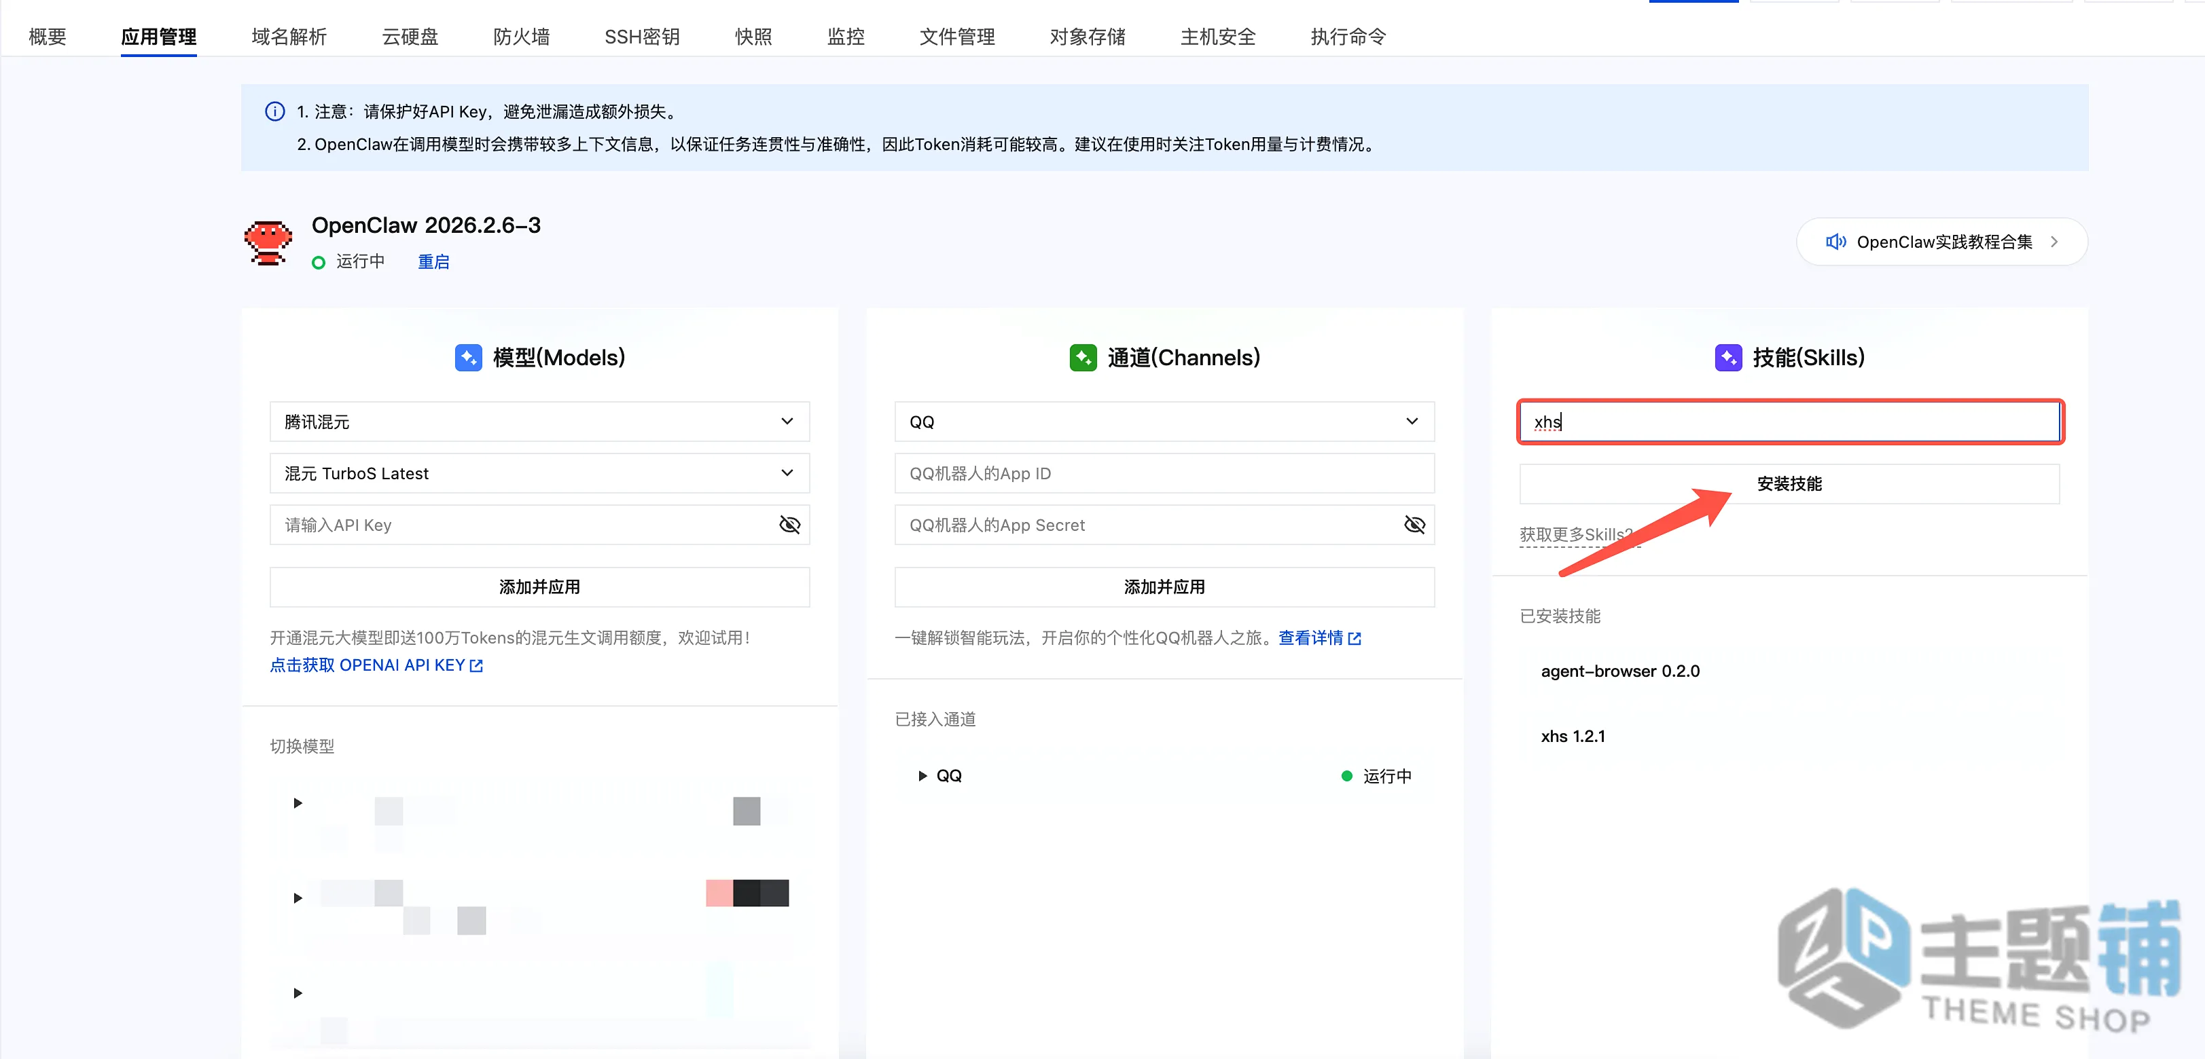Select the 应用管理 tab
This screenshot has width=2205, height=1059.
tap(158, 37)
